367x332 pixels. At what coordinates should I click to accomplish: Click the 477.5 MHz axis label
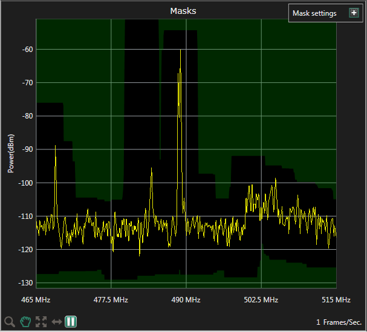coord(111,300)
